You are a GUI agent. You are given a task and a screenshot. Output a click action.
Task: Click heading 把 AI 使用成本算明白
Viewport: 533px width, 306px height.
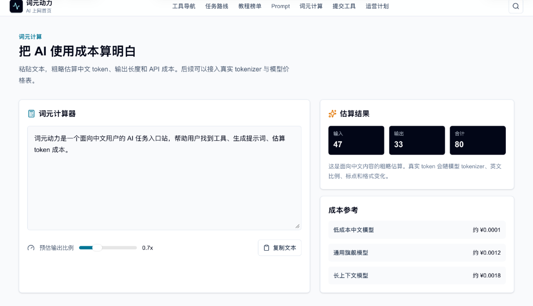[77, 51]
